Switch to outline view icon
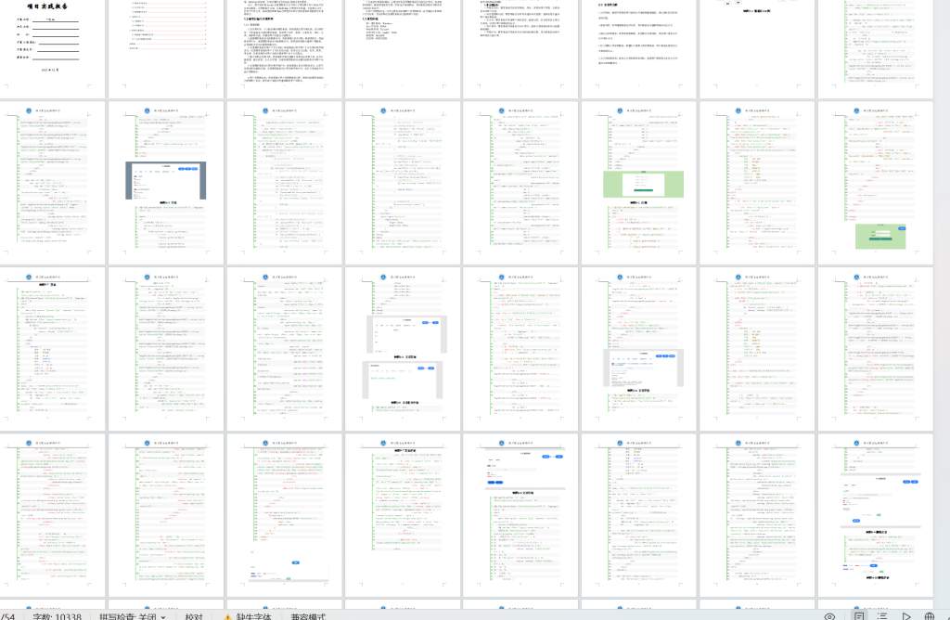Screen dimensions: 950x620 click(882, 616)
